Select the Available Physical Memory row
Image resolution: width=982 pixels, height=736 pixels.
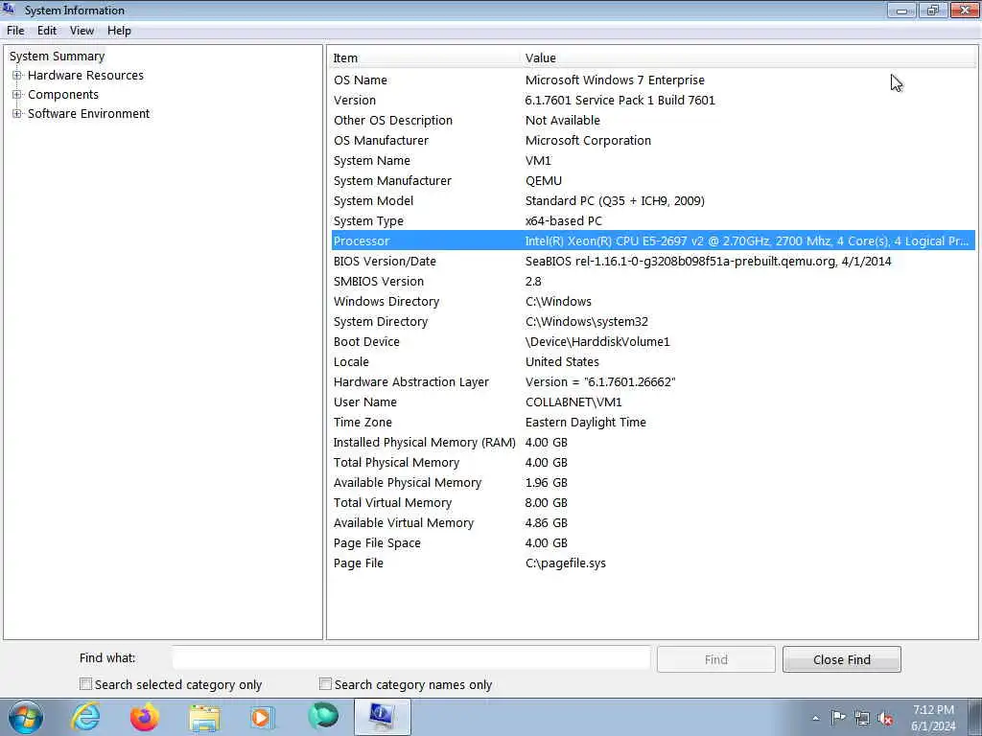point(653,483)
